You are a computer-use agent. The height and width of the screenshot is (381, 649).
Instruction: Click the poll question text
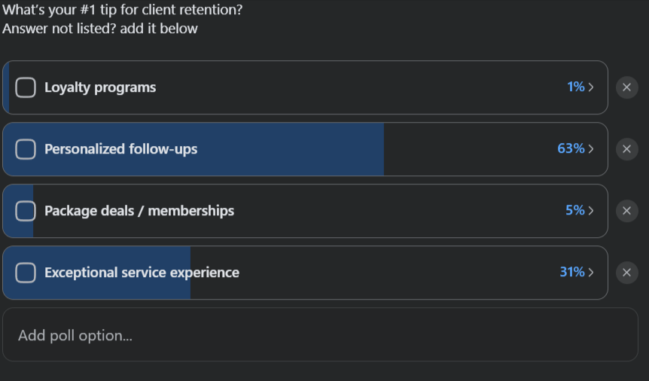coord(122,11)
